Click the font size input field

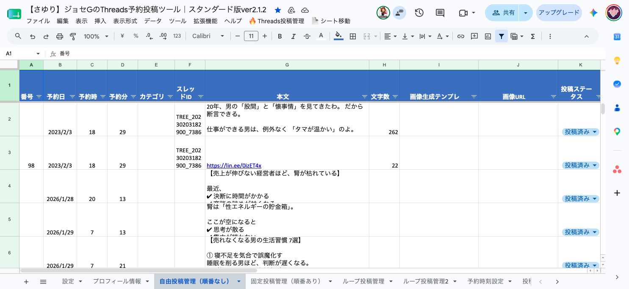[251, 36]
